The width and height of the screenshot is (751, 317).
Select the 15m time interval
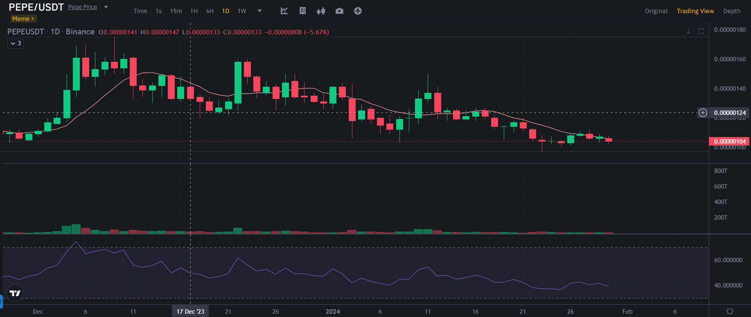click(x=176, y=11)
